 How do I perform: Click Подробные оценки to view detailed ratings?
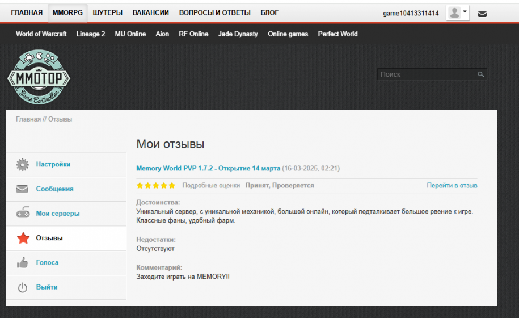tap(211, 186)
